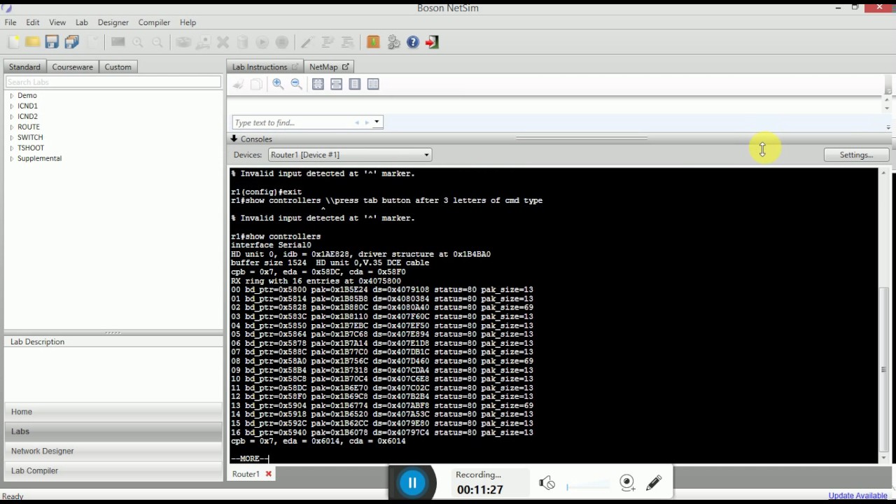Click the fit width view icon
This screenshot has width=896, height=504.
336,84
